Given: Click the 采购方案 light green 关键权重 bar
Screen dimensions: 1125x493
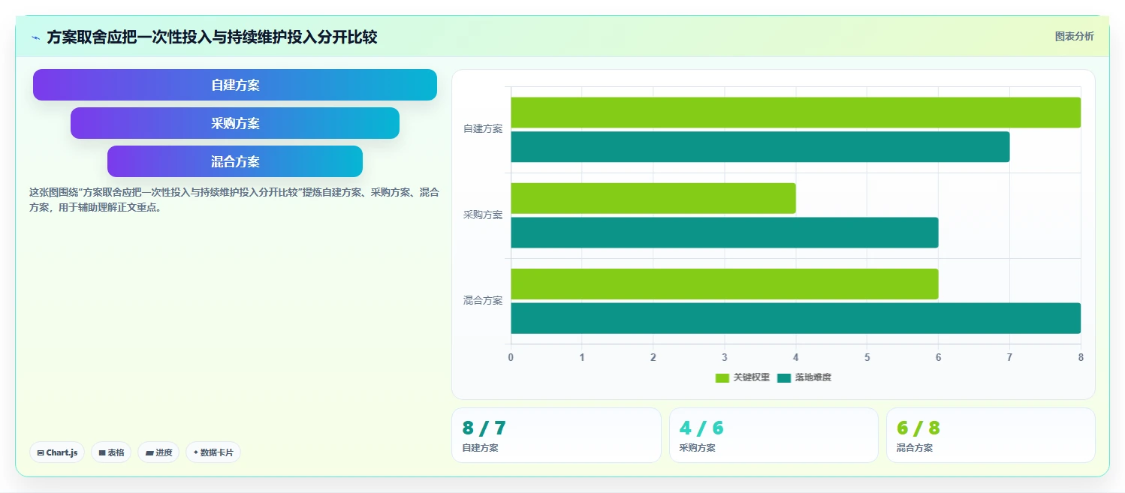Looking at the screenshot, I should 653,198.
